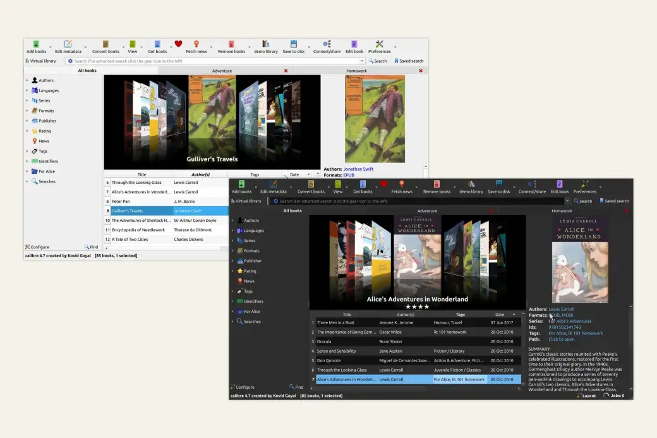This screenshot has height=438, width=657.
Task: Open the Jonathan Swift author link
Action: point(358,169)
